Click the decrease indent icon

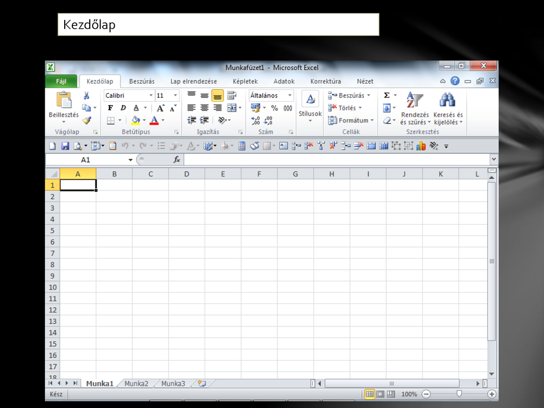(191, 120)
